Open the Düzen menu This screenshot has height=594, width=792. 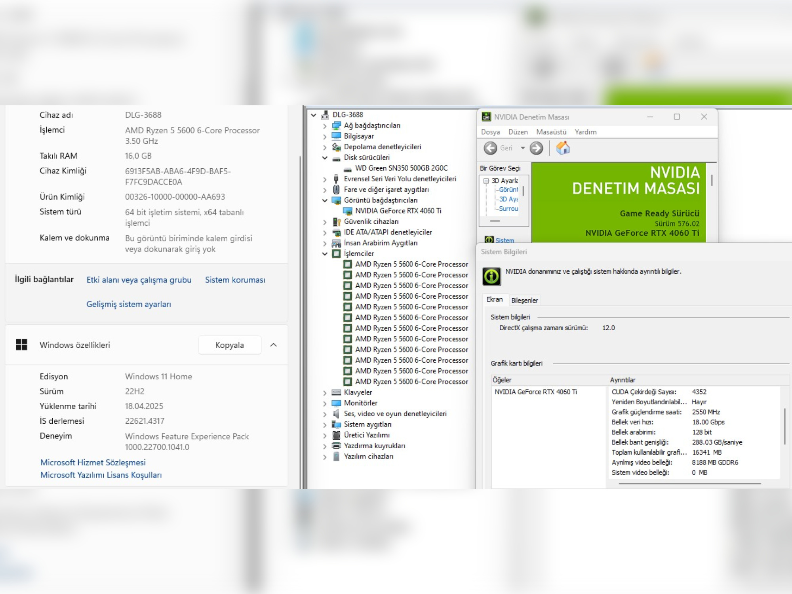pos(518,132)
